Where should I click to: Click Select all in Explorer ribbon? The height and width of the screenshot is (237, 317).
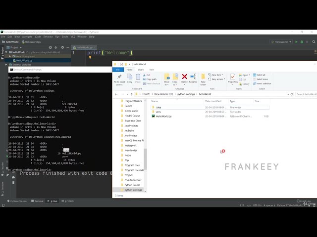click(259, 75)
